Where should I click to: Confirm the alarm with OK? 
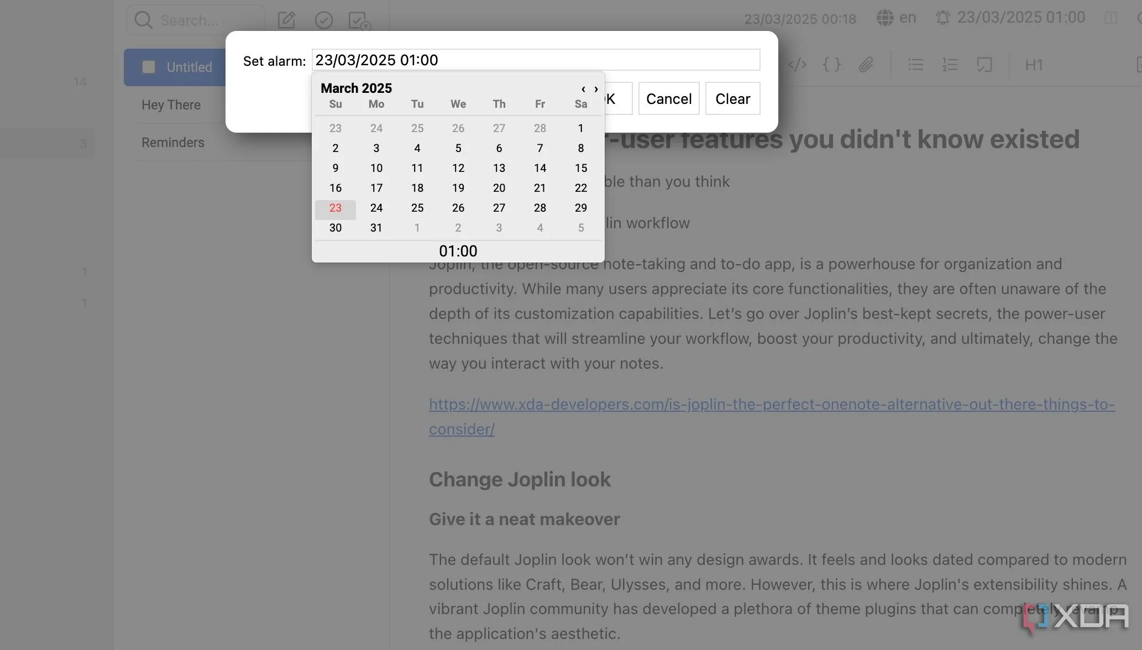617,98
